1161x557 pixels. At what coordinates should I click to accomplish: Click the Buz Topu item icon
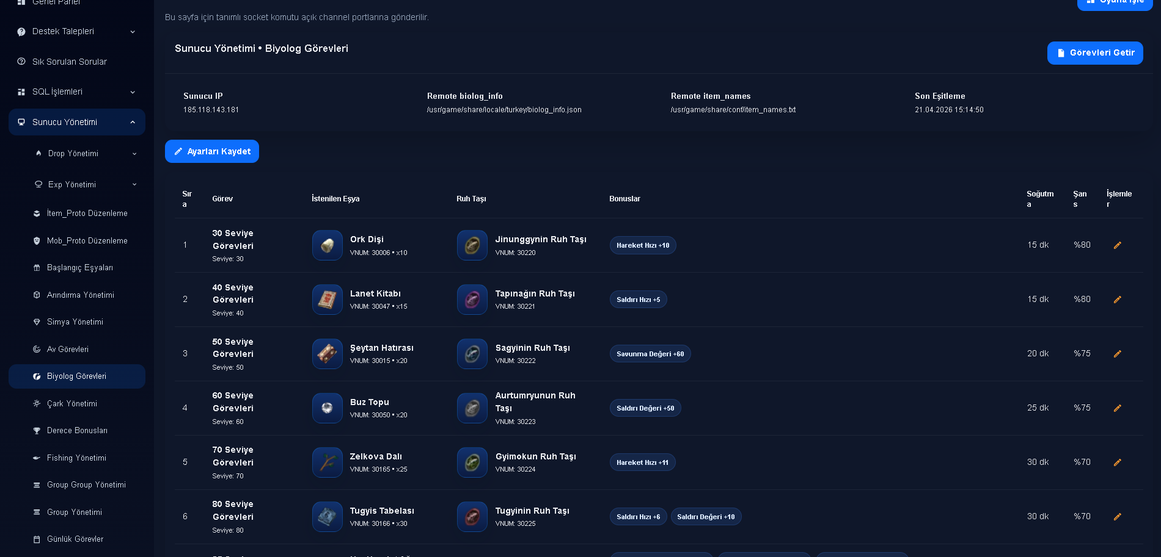click(328, 408)
